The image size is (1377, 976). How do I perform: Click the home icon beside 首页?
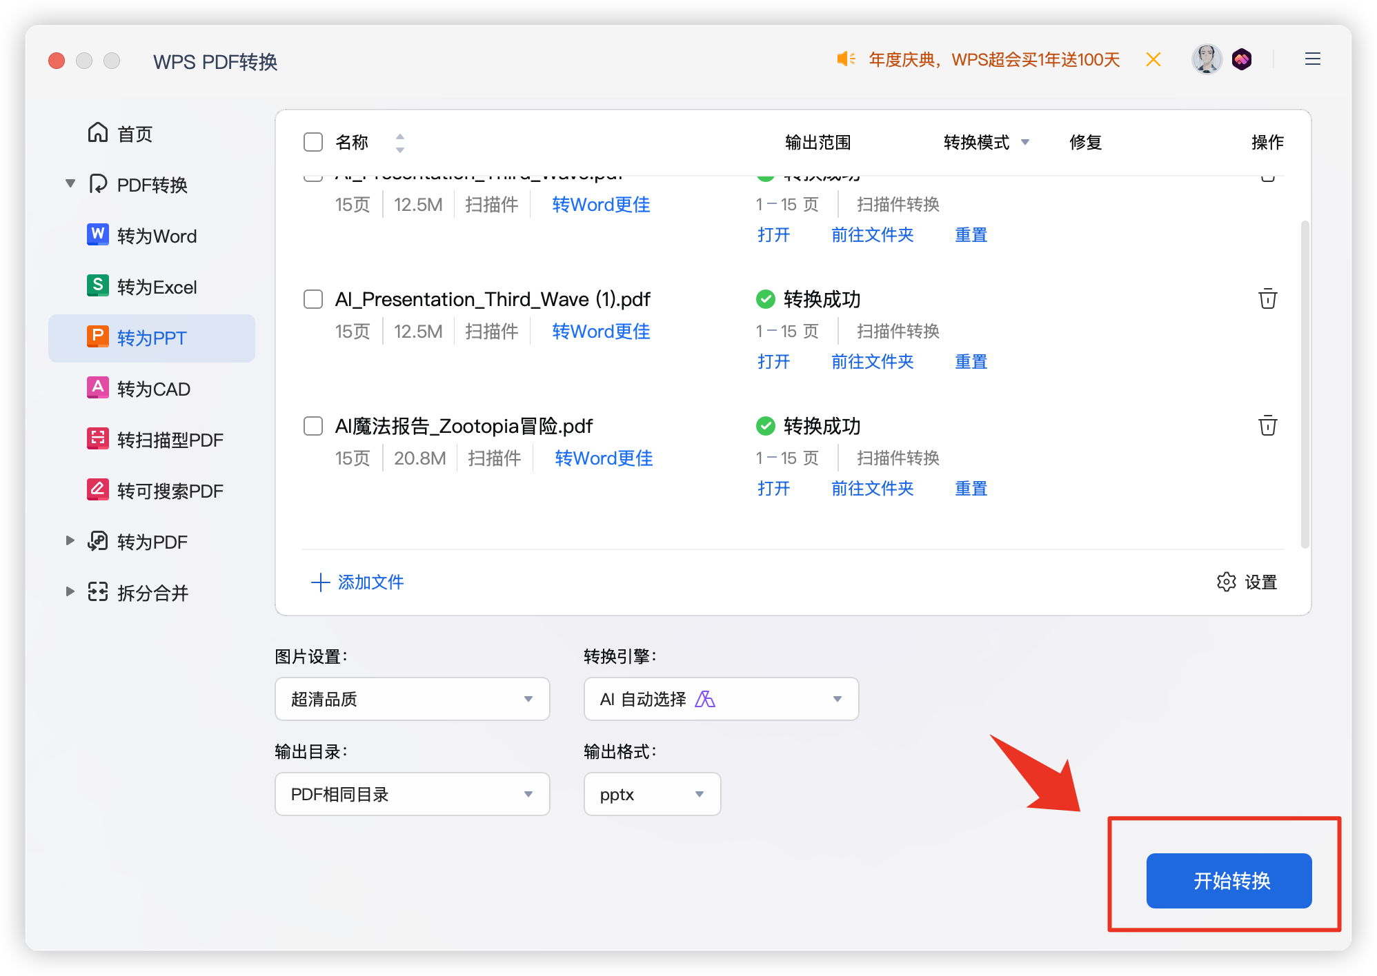(x=97, y=132)
